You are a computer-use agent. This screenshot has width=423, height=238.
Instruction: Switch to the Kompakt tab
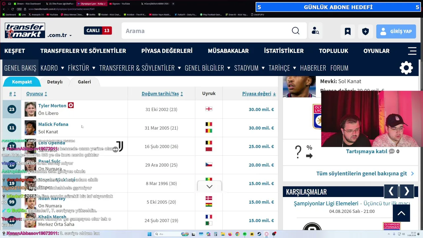(22, 82)
